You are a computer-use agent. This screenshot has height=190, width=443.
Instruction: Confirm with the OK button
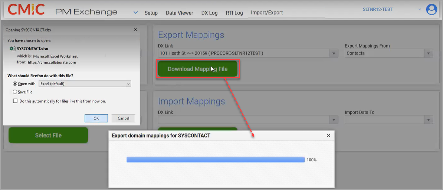pos(96,118)
